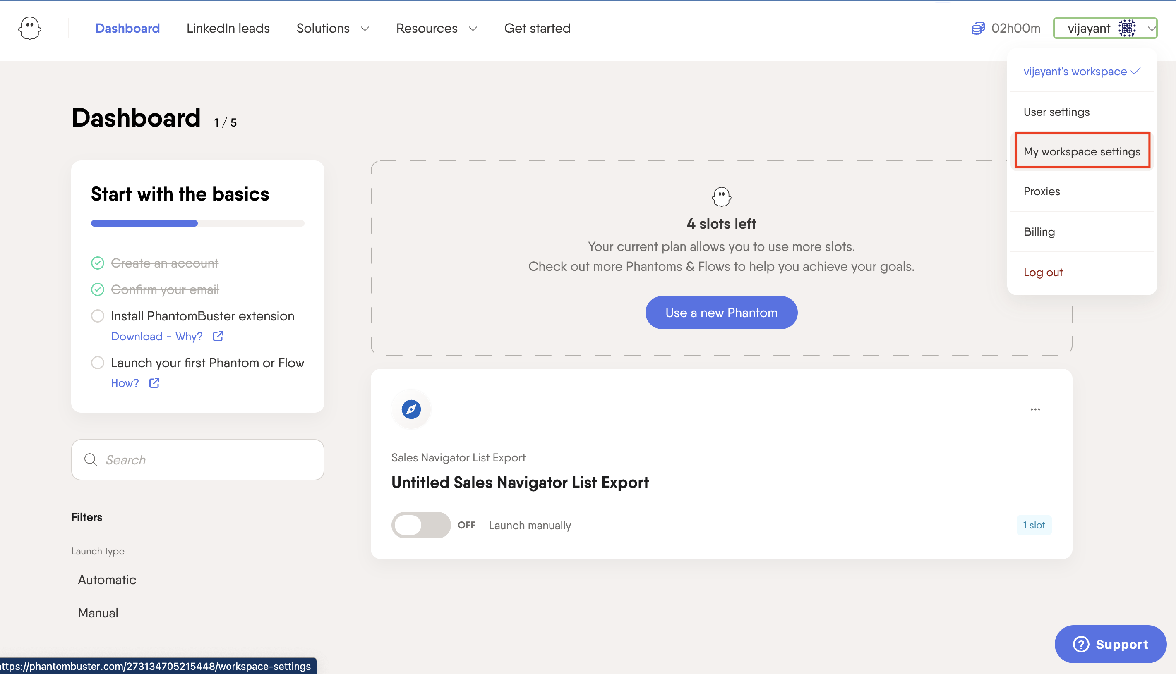Screen dimensions: 1176x674
Task: Check the Launch your first Phantom circle
Action: pyautogui.click(x=97, y=363)
